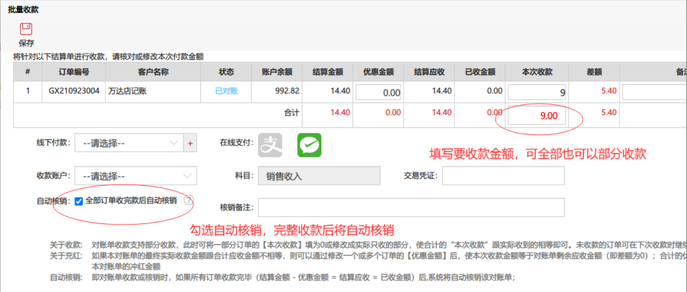Click into the 核销备注 text field
The height and width of the screenshot is (292, 687).
tap(411, 208)
